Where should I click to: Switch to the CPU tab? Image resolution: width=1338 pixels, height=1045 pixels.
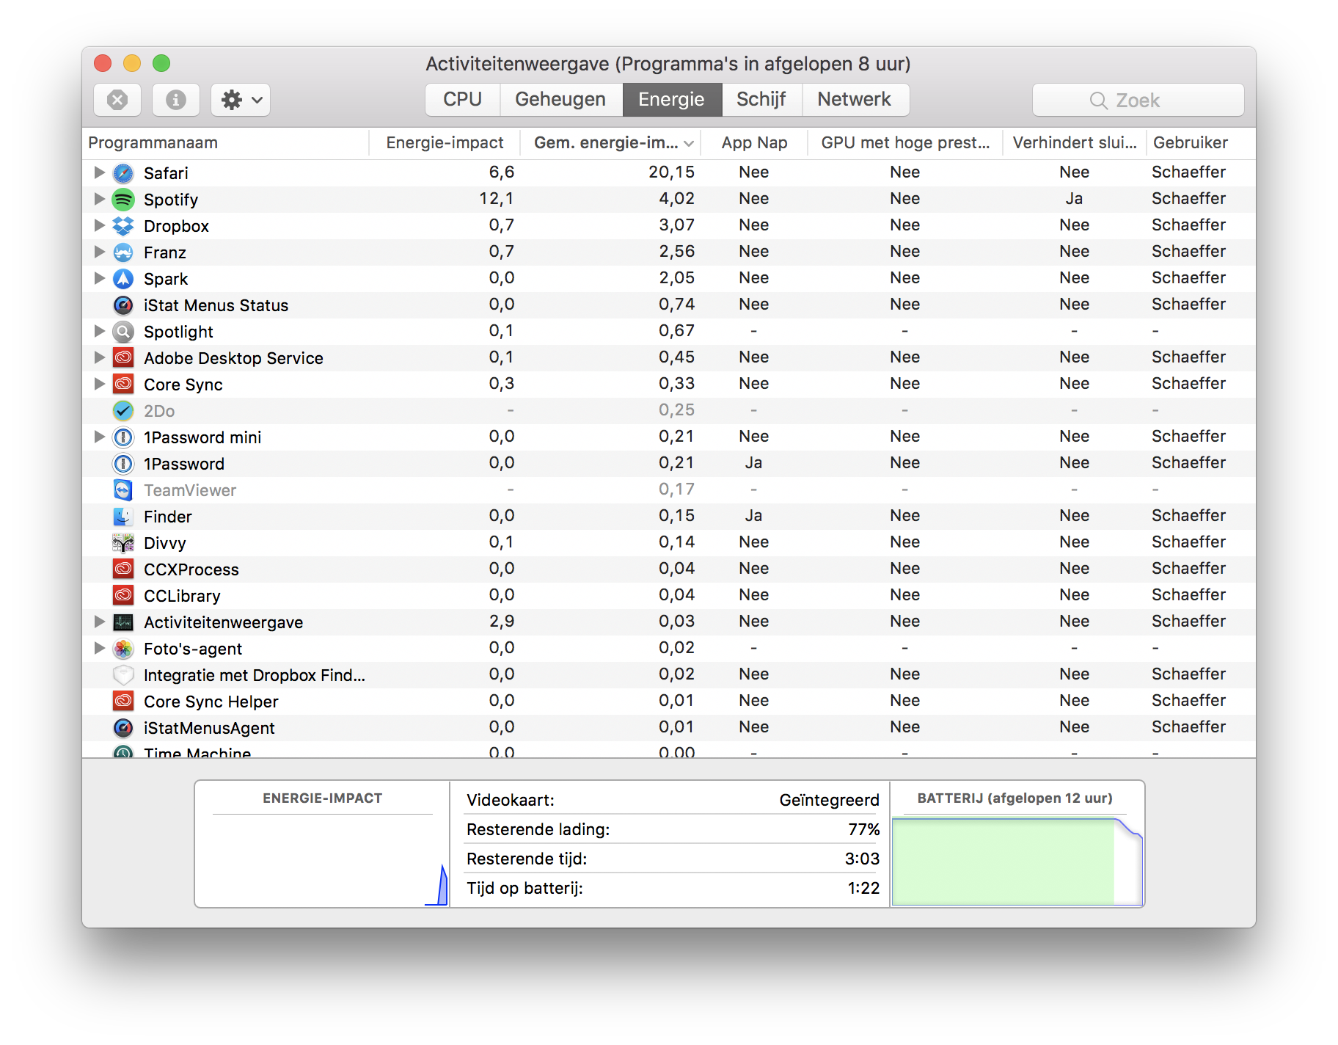[x=462, y=100]
